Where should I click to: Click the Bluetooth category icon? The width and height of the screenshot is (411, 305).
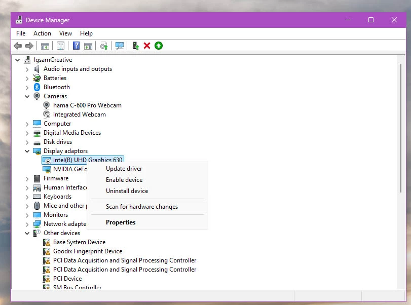37,87
